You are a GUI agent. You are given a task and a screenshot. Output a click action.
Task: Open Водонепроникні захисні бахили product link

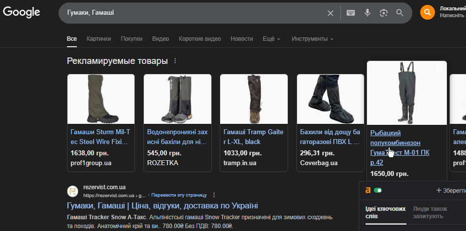[177, 137]
